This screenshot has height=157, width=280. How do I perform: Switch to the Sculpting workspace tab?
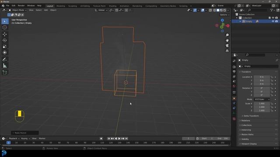click(x=73, y=6)
